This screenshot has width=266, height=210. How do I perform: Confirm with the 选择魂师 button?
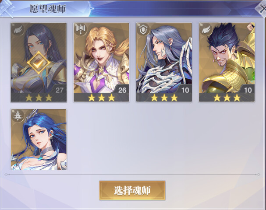pyautogui.click(x=132, y=190)
